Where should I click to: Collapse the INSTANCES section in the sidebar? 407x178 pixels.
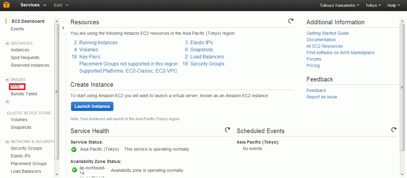click(x=7, y=43)
